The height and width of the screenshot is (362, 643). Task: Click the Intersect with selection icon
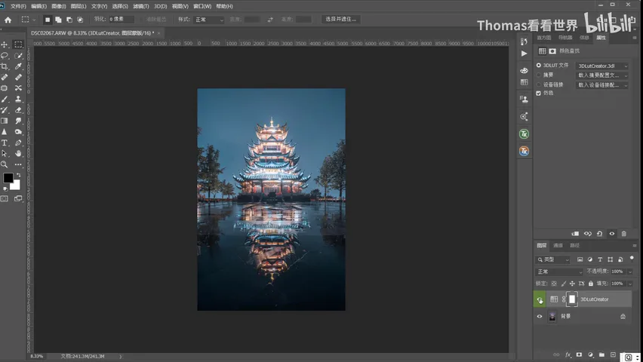pos(80,20)
